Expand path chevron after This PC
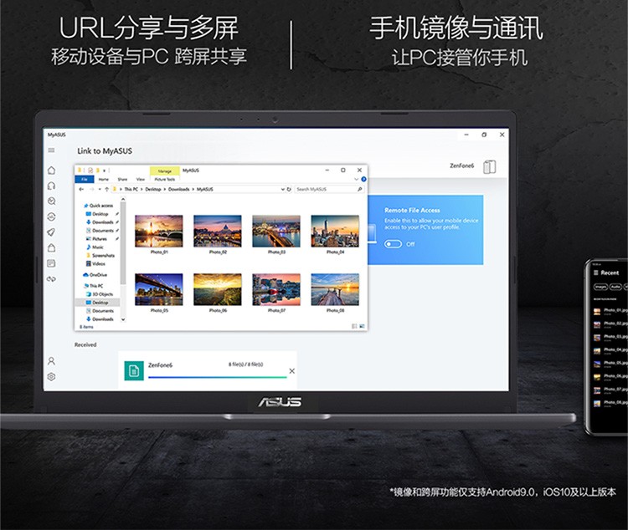Image resolution: width=628 pixels, height=530 pixels. [x=142, y=189]
